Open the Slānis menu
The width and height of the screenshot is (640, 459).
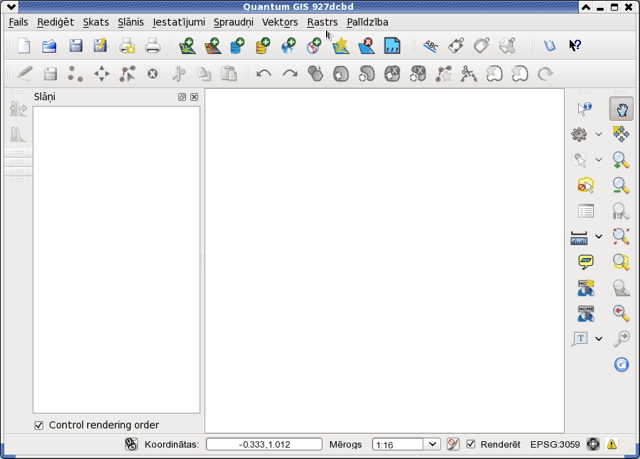tap(131, 22)
